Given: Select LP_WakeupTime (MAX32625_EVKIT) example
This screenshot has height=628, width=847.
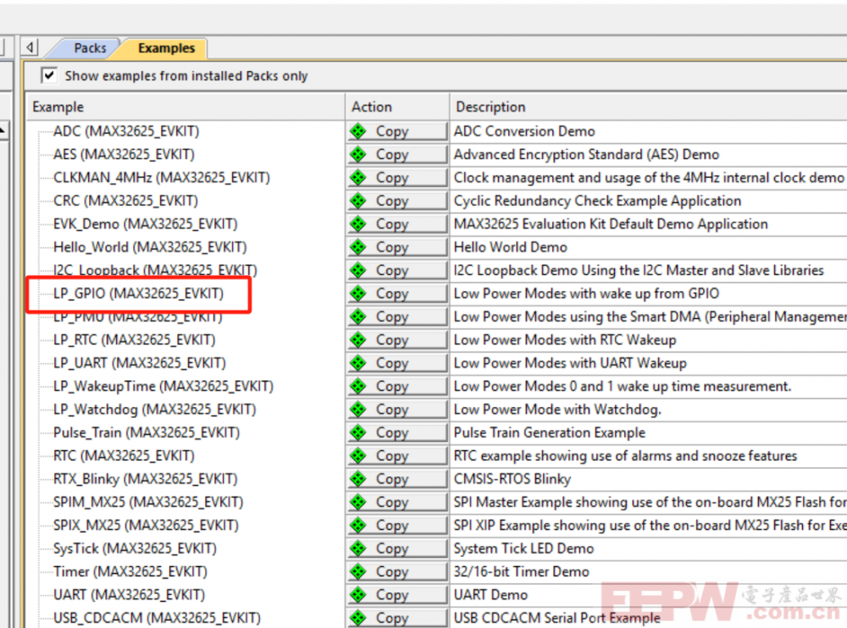Looking at the screenshot, I should (x=163, y=386).
